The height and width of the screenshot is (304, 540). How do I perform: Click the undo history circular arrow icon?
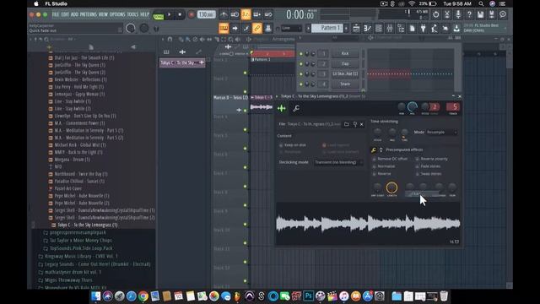436,14
